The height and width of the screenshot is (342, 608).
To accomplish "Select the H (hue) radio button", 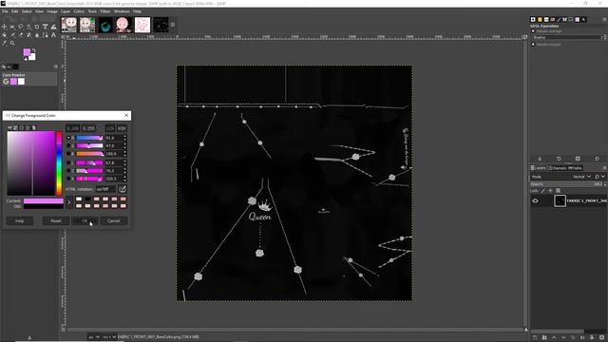I will coord(68,179).
